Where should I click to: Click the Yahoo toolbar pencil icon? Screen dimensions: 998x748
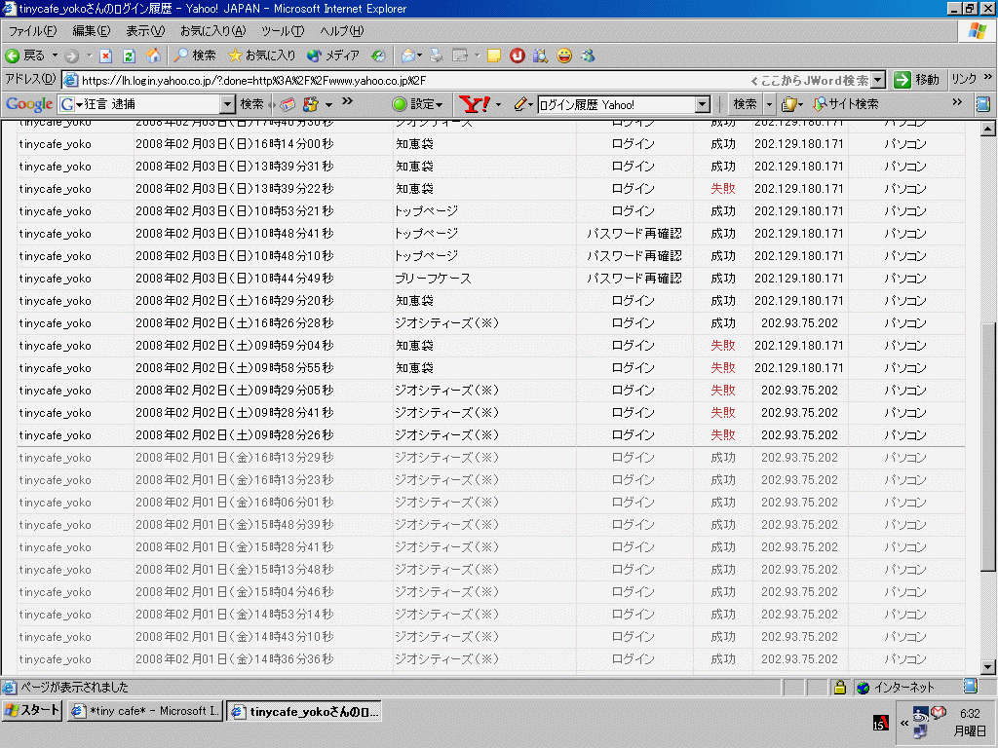click(x=520, y=104)
